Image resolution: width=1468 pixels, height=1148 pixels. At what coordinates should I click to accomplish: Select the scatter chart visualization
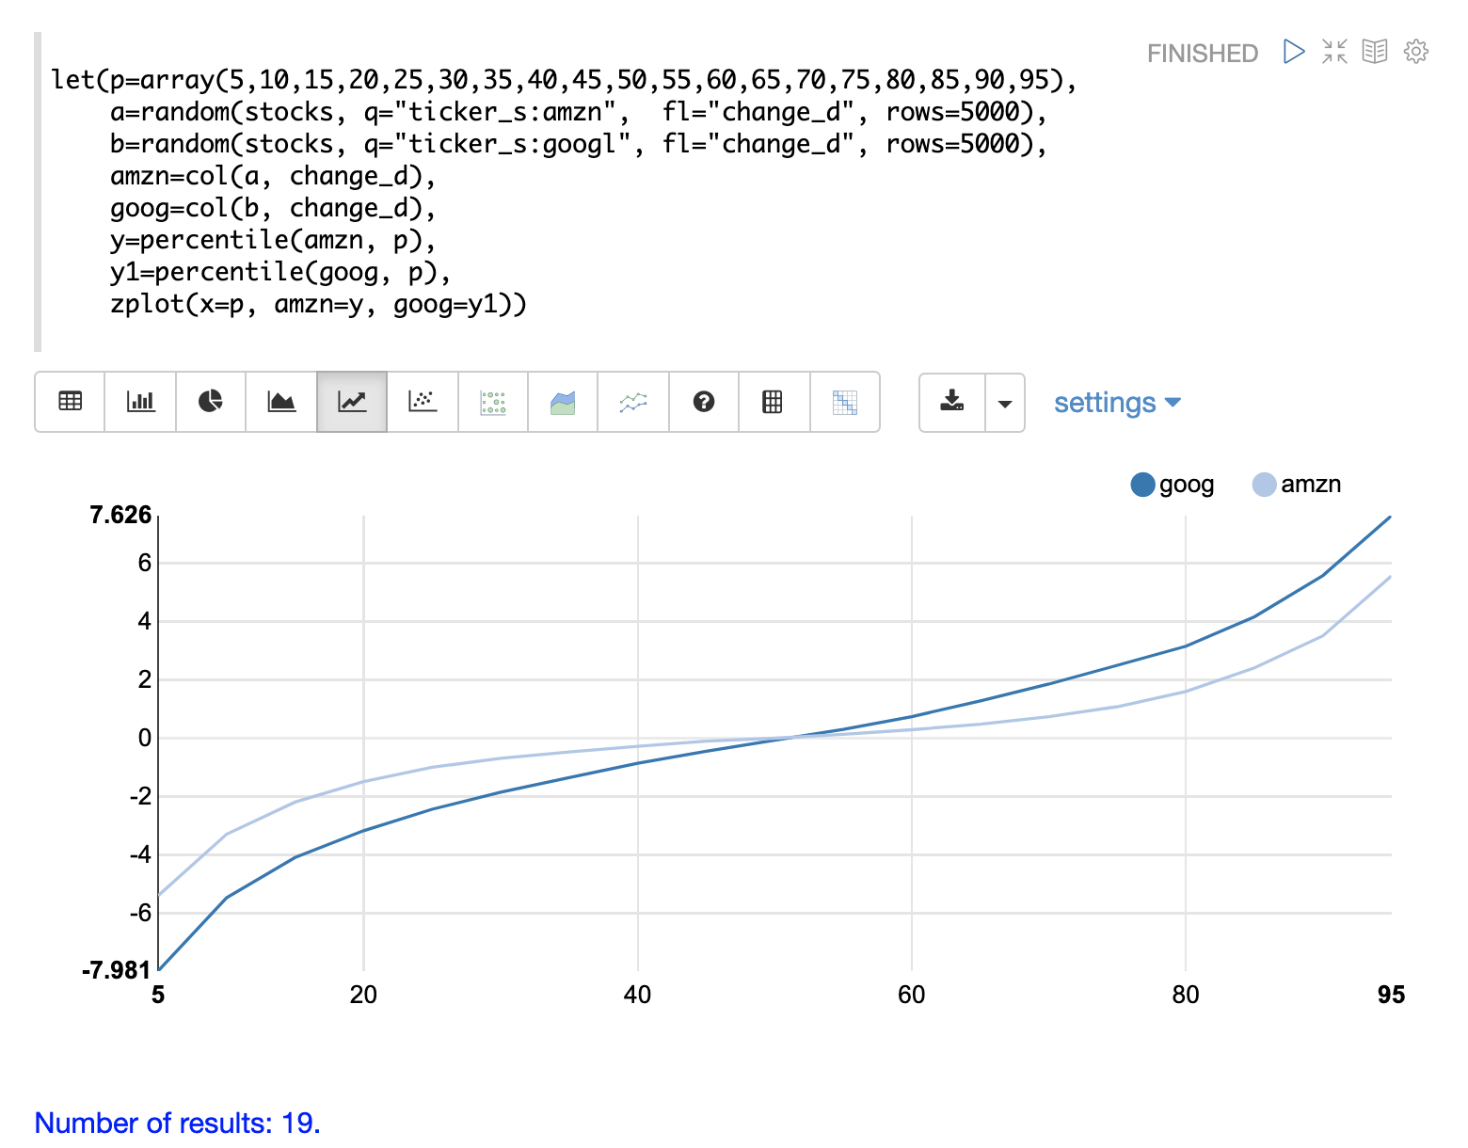pos(423,402)
